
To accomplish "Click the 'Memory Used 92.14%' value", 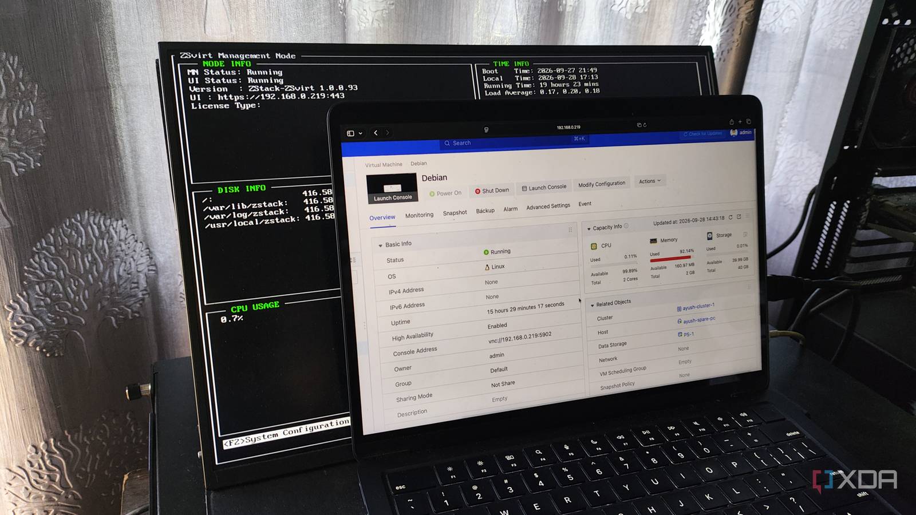I will pyautogui.click(x=686, y=251).
